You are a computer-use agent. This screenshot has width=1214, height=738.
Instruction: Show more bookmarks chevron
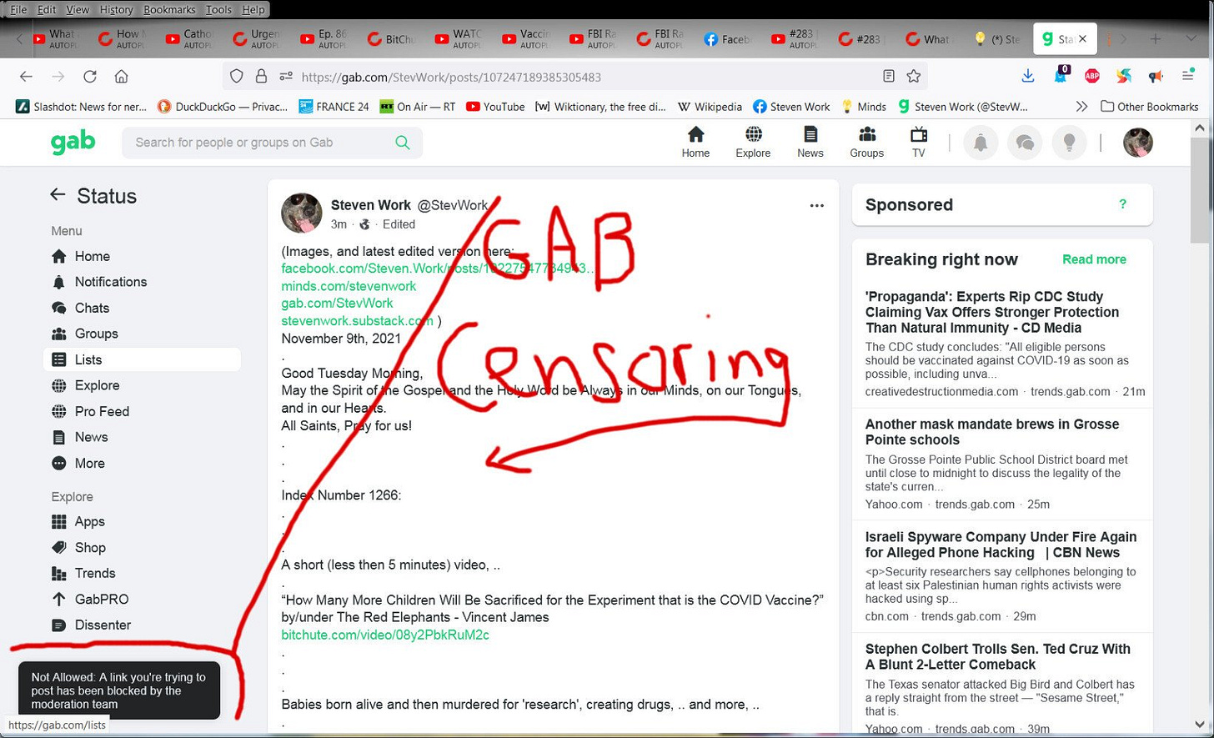1081,106
